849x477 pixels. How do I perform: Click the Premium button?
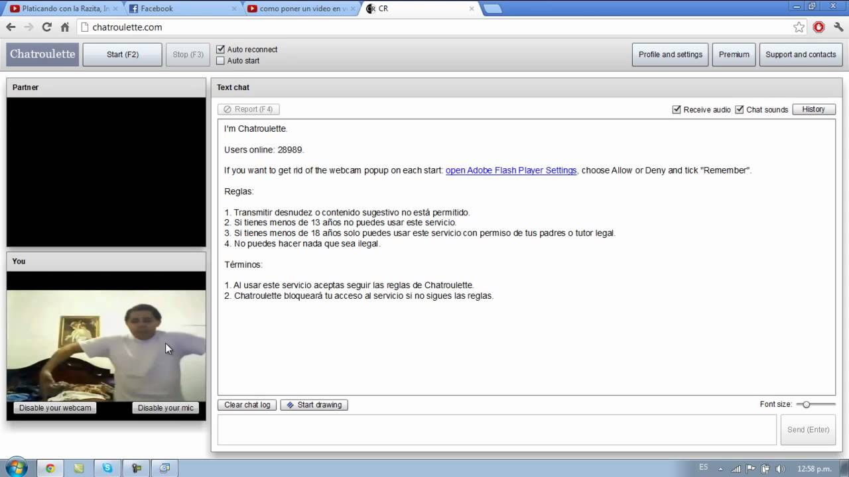point(734,54)
